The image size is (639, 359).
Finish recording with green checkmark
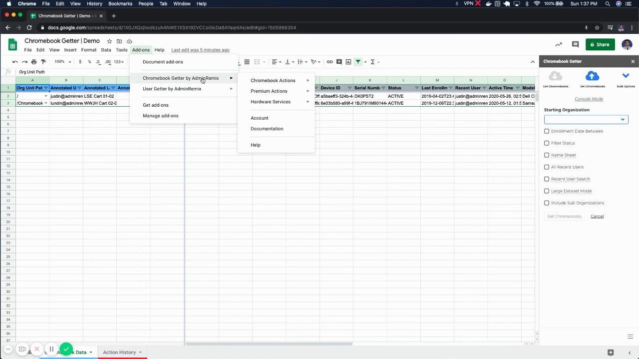(x=66, y=349)
